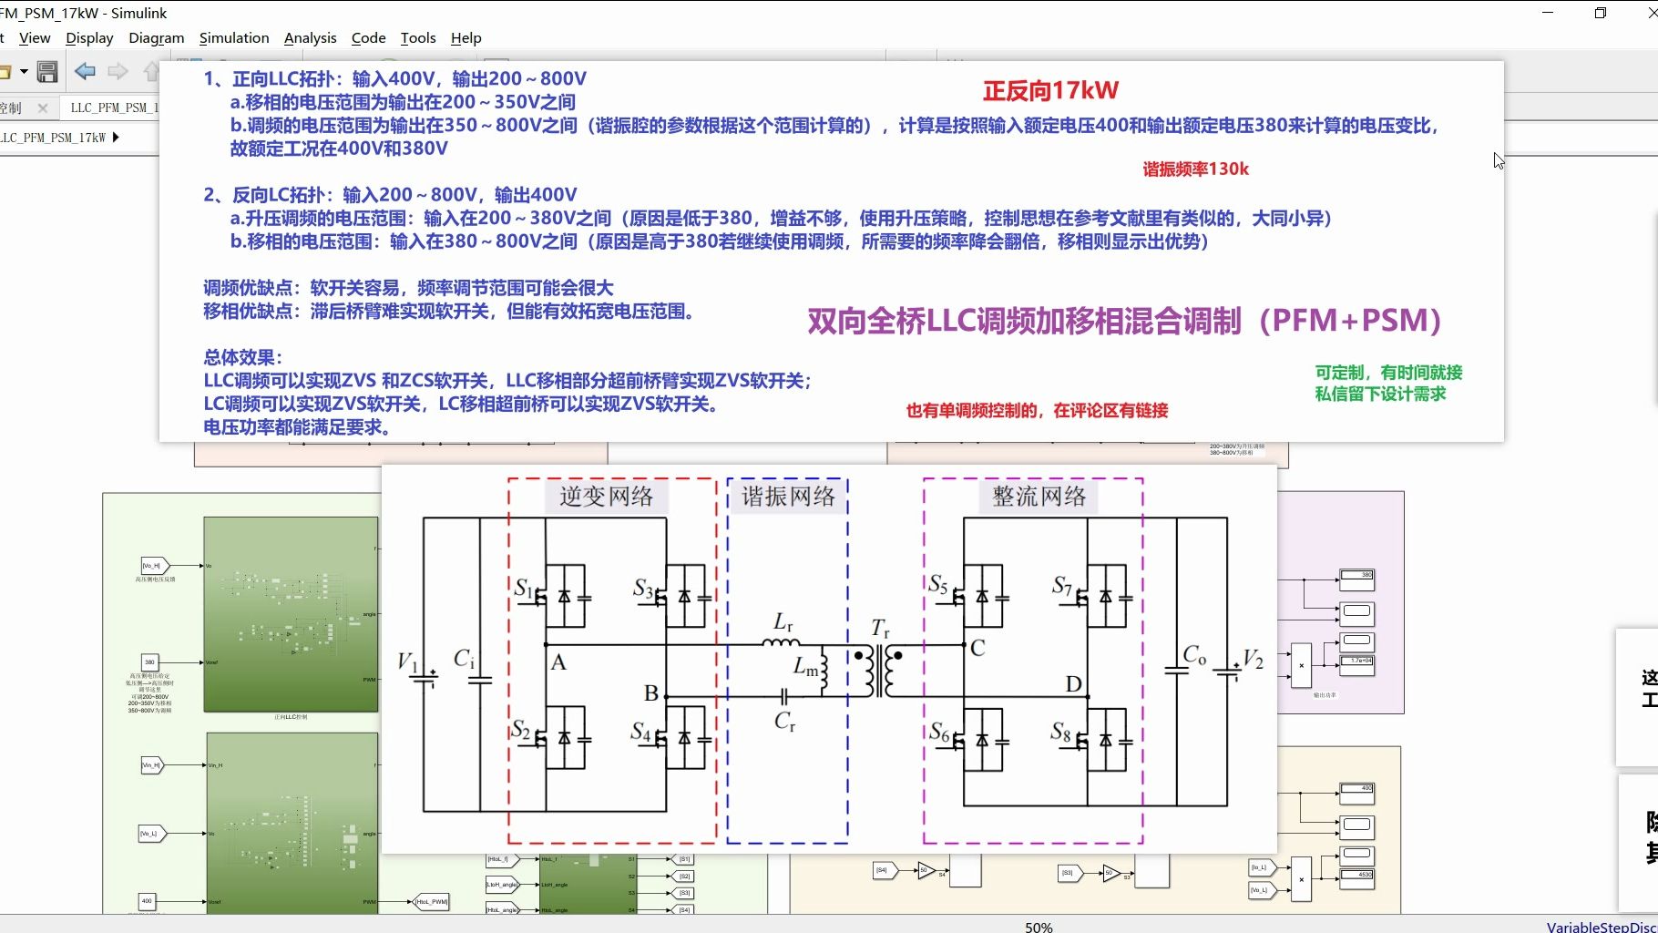The width and height of the screenshot is (1658, 933).
Task: Select the HtoL_PWM Goto tag block
Action: click(433, 900)
